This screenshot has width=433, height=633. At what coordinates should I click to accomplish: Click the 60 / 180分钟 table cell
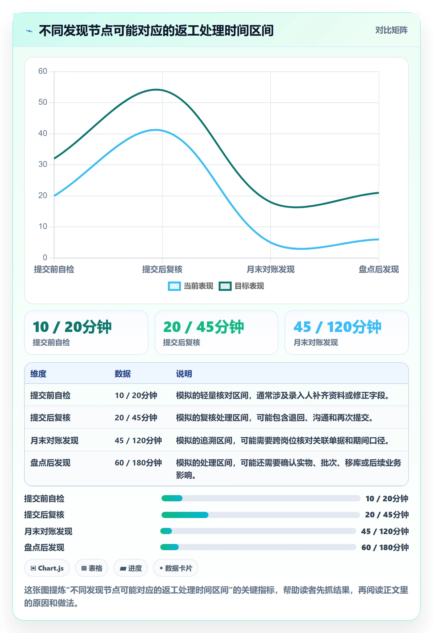138,463
